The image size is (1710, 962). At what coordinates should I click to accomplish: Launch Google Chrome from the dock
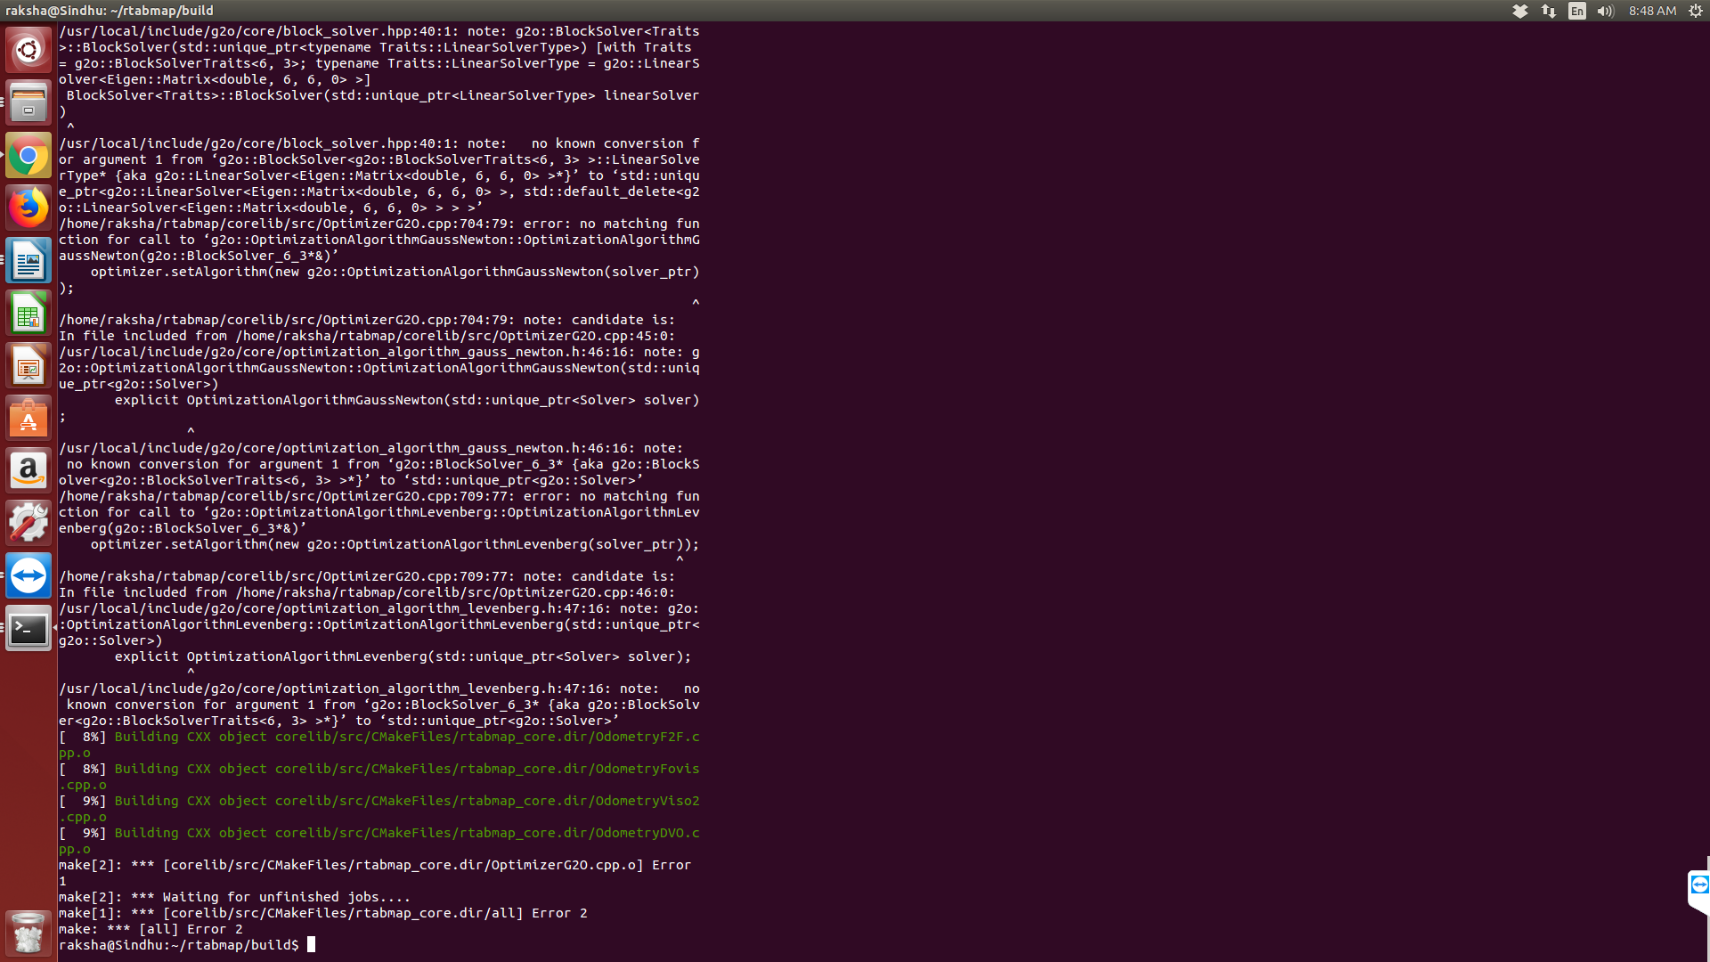(x=28, y=156)
